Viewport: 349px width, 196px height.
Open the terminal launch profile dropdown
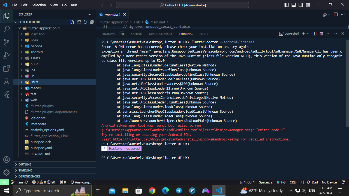308,34
